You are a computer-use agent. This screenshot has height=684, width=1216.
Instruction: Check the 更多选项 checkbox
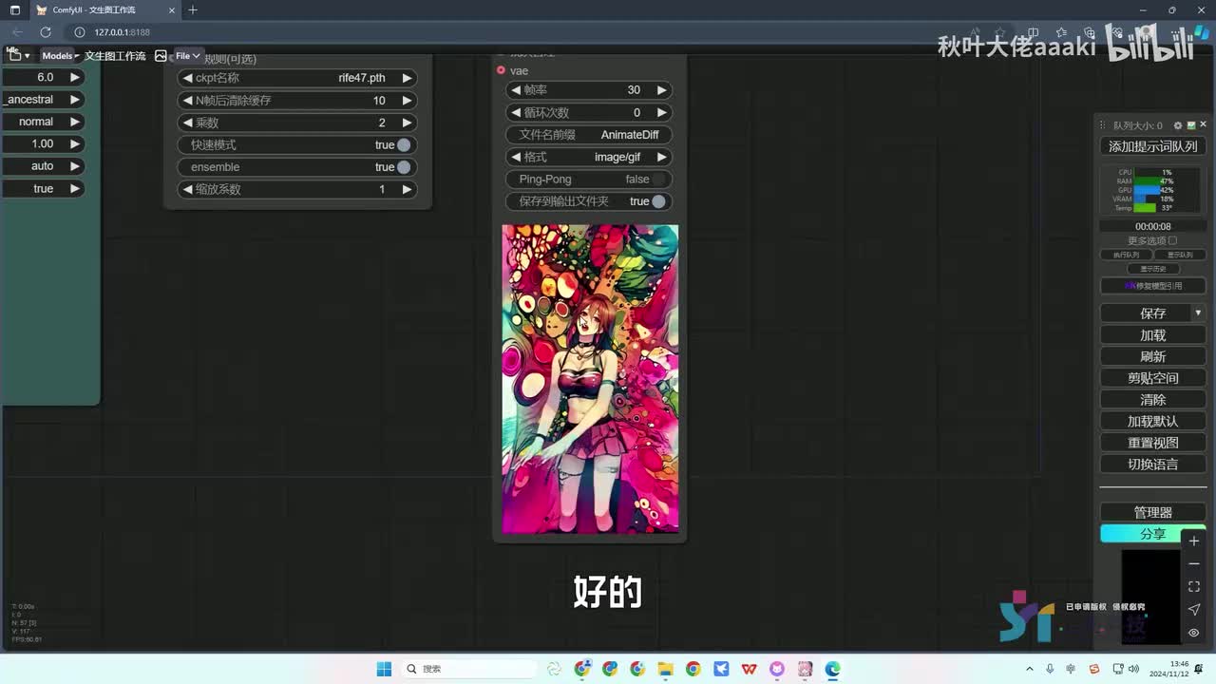coord(1172,240)
